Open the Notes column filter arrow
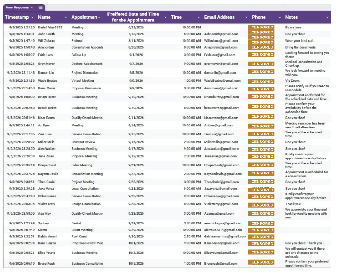The image size is (339, 273). [x=327, y=17]
